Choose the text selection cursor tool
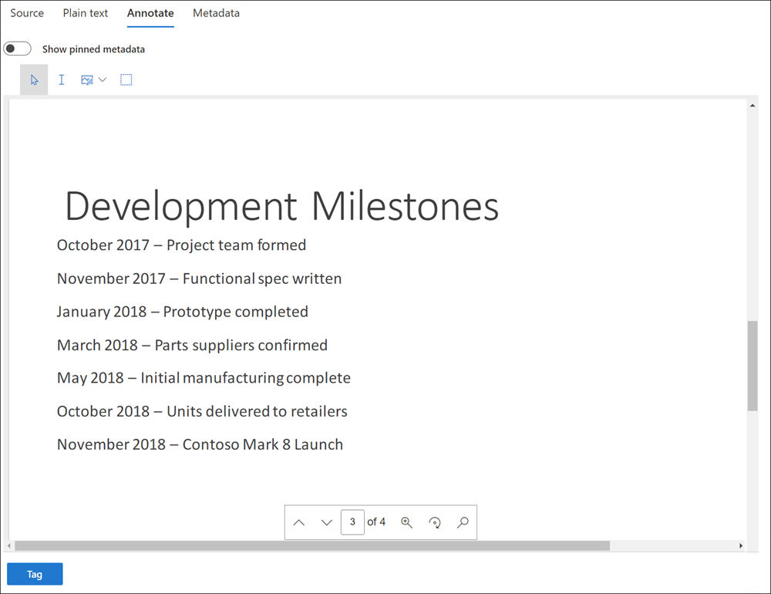Screen dimensions: 771x594 (x=62, y=80)
